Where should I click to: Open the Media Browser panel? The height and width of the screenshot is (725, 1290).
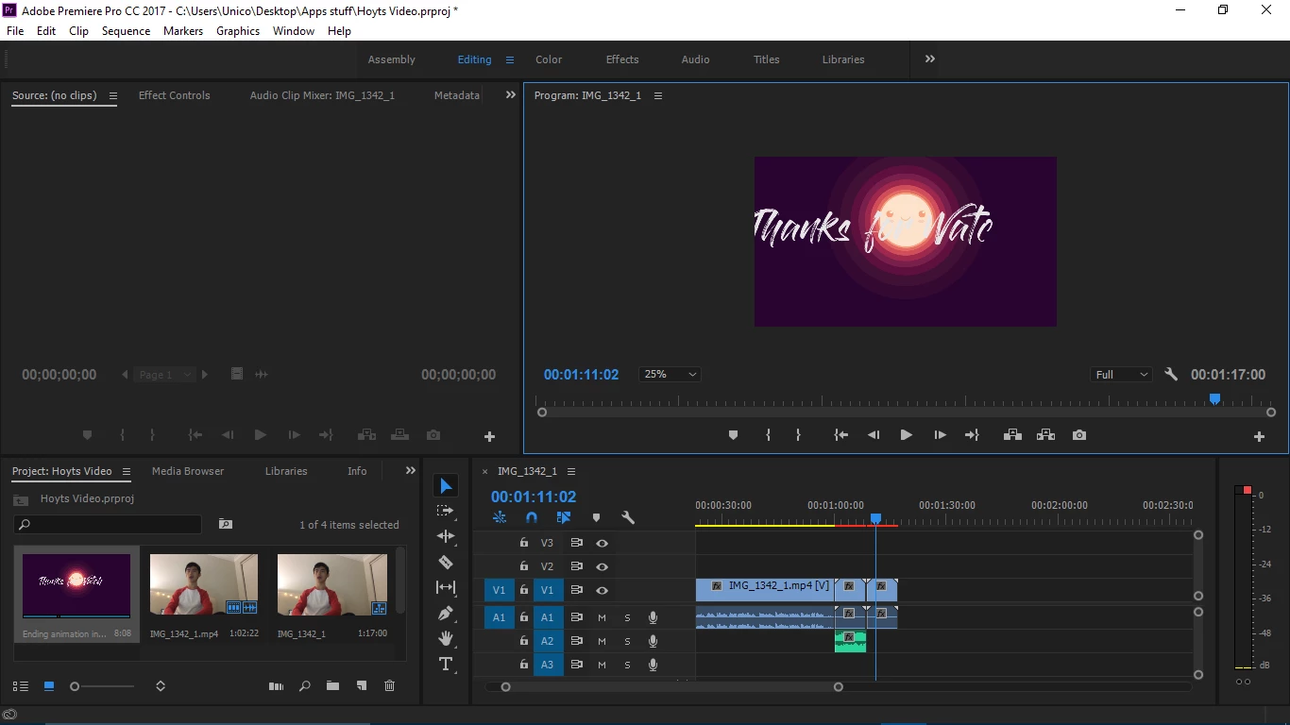[188, 471]
